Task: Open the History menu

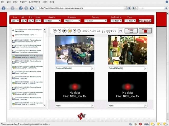Action: 23,2
